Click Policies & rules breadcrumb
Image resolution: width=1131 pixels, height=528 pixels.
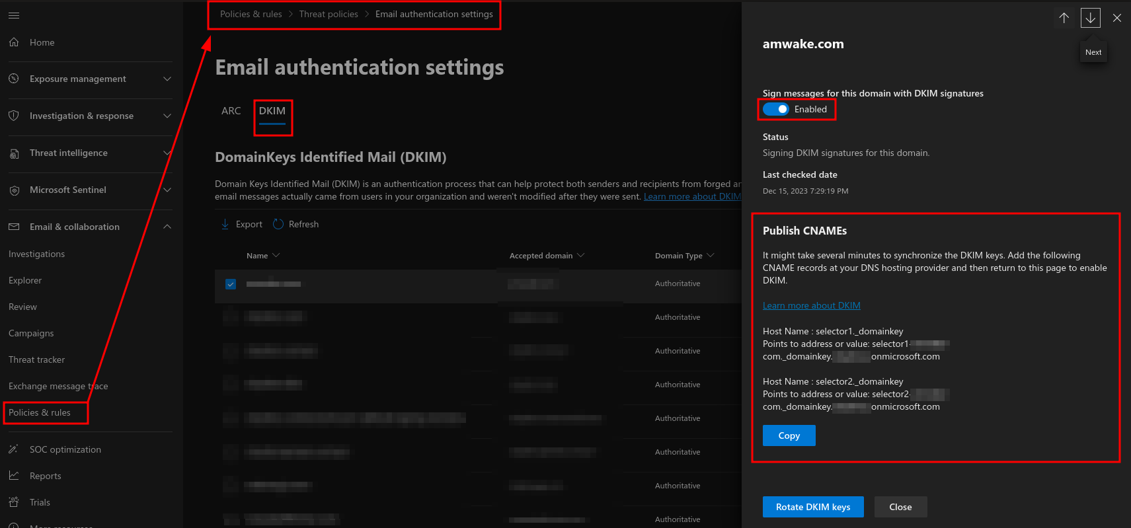click(x=251, y=14)
